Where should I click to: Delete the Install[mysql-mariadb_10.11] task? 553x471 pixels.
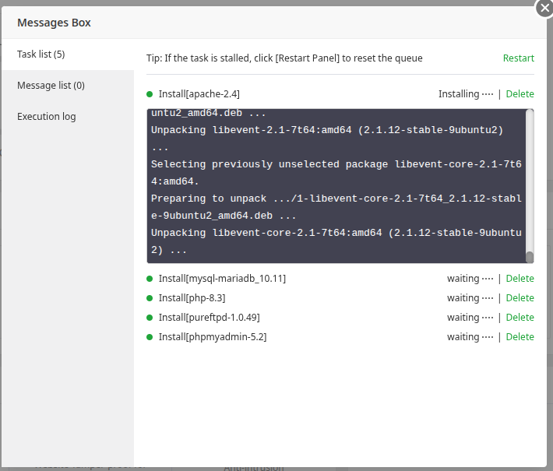(520, 279)
